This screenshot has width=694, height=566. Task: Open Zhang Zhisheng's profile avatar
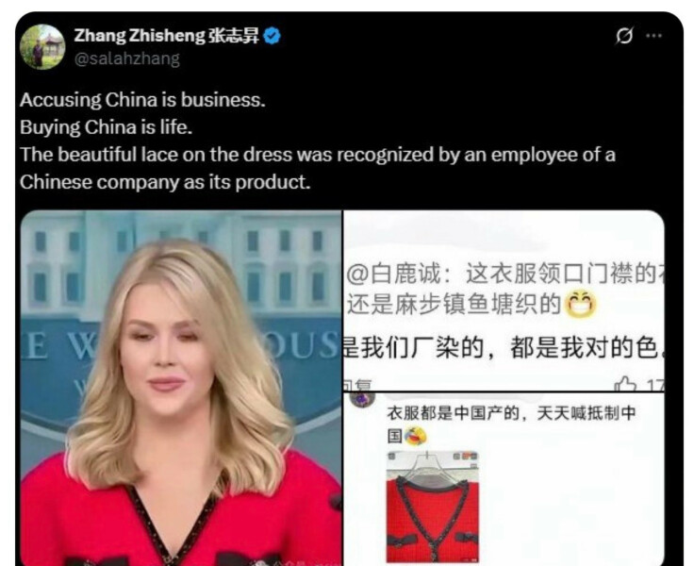[42, 47]
